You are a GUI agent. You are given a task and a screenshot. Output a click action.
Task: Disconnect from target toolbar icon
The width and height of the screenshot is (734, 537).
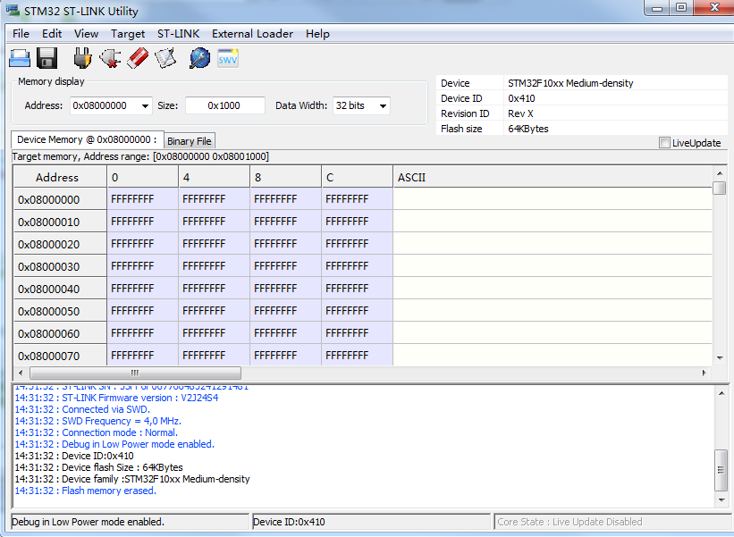tap(110, 58)
